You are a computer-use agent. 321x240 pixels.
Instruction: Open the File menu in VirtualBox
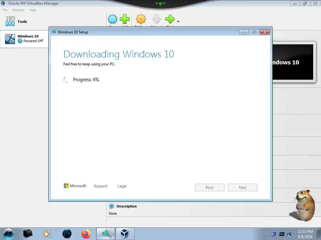tap(5, 10)
